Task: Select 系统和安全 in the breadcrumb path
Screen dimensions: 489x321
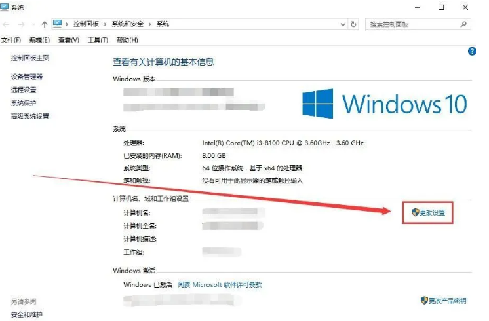Action: click(x=128, y=24)
